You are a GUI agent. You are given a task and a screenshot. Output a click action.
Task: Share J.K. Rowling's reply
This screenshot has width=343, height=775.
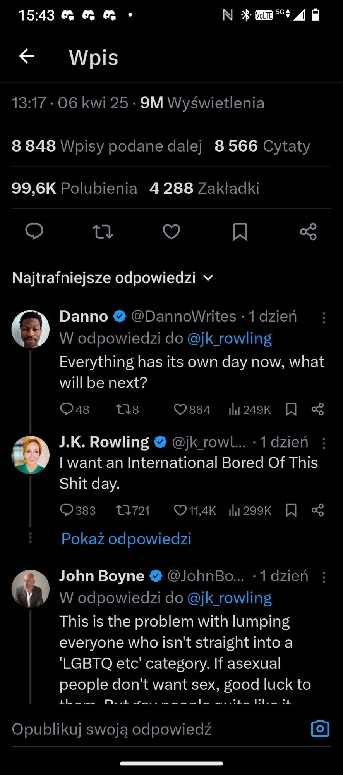(317, 510)
